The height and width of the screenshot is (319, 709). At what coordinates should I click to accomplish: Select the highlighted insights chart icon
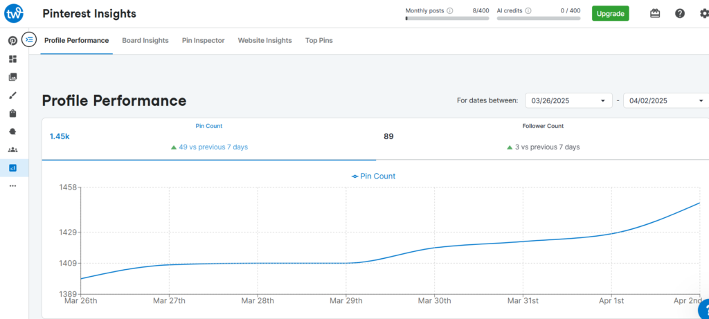[12, 167]
